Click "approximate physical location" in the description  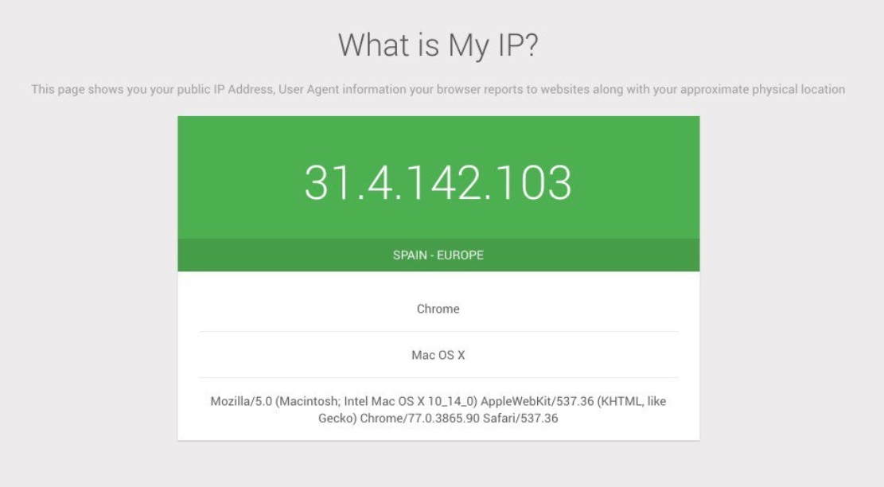763,89
